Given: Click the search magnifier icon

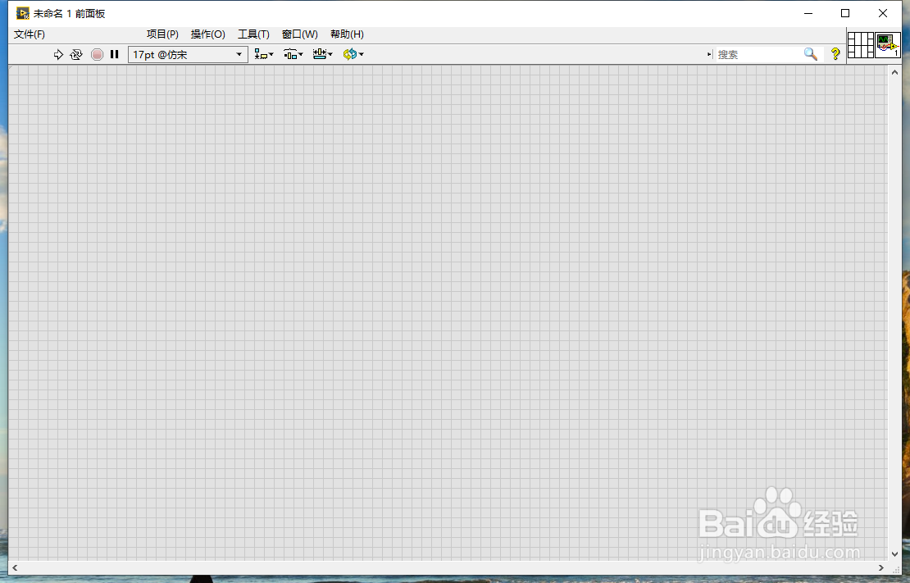Looking at the screenshot, I should click(x=811, y=55).
